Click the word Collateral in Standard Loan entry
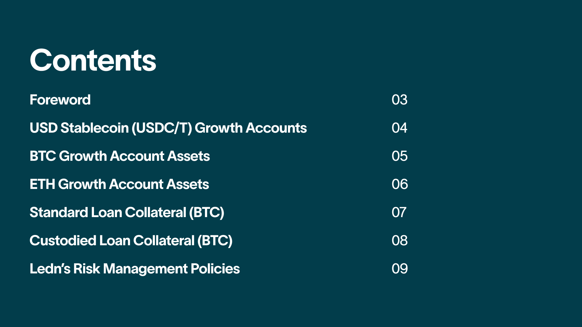The height and width of the screenshot is (327, 582). 156,213
